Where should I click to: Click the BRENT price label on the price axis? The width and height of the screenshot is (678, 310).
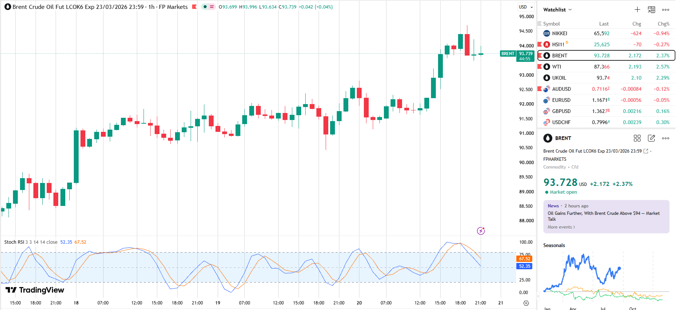pyautogui.click(x=517, y=56)
